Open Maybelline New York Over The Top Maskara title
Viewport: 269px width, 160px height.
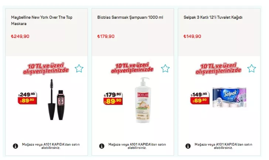[x=42, y=20]
